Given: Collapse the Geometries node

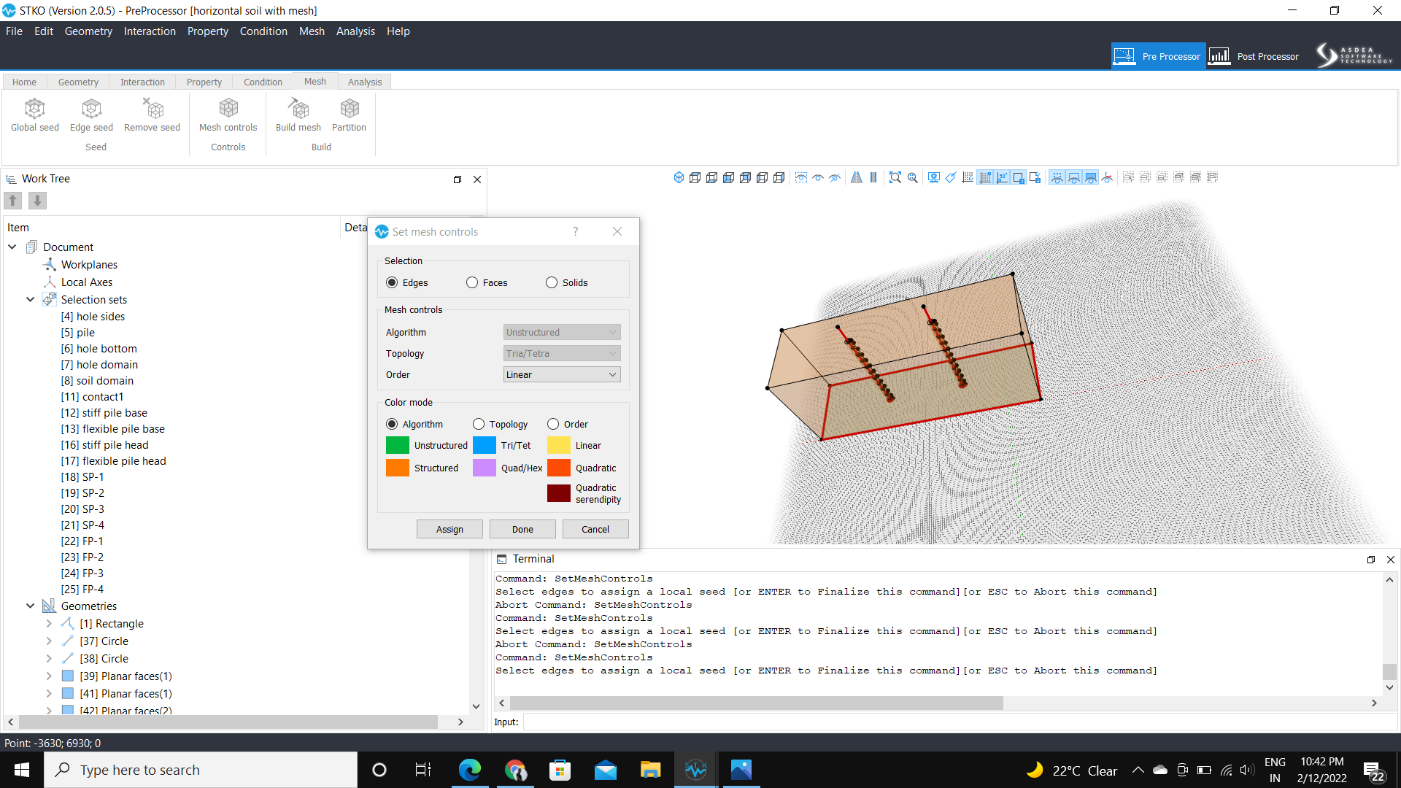Looking at the screenshot, I should pos(31,606).
